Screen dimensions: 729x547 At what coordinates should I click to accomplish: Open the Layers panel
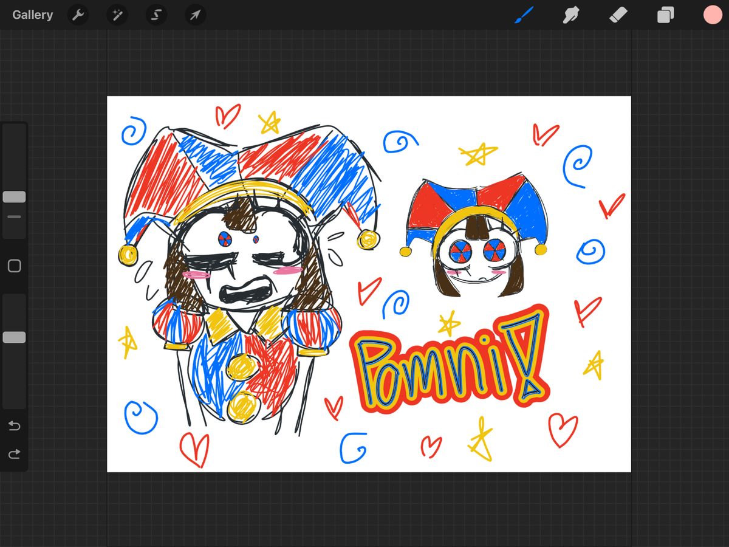point(666,15)
